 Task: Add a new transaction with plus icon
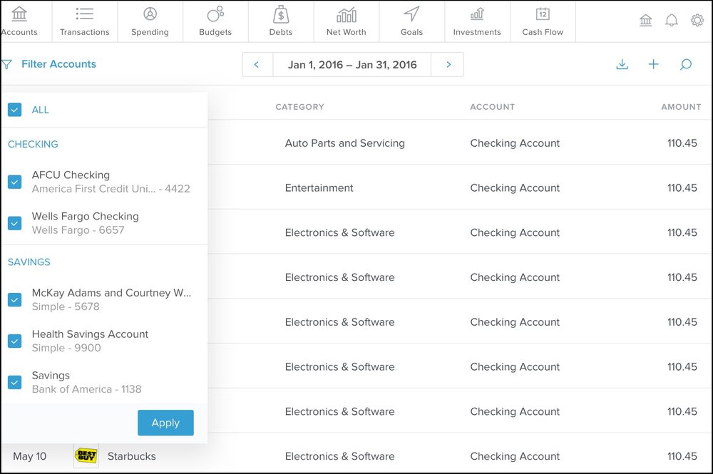click(x=653, y=65)
